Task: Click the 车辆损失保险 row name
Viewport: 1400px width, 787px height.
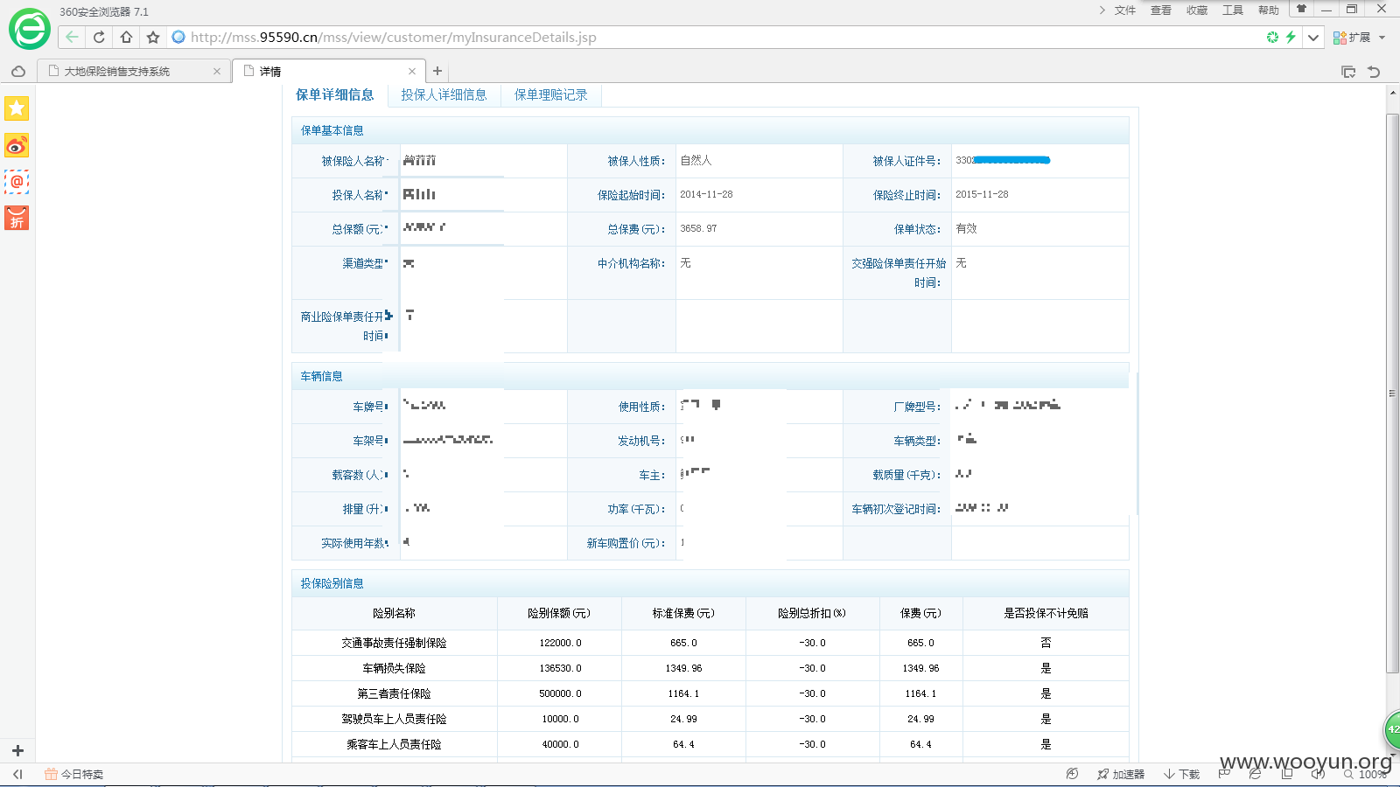Action: 394,668
